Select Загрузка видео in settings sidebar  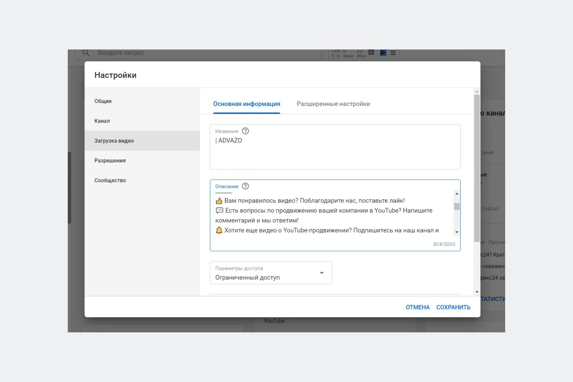pos(142,141)
